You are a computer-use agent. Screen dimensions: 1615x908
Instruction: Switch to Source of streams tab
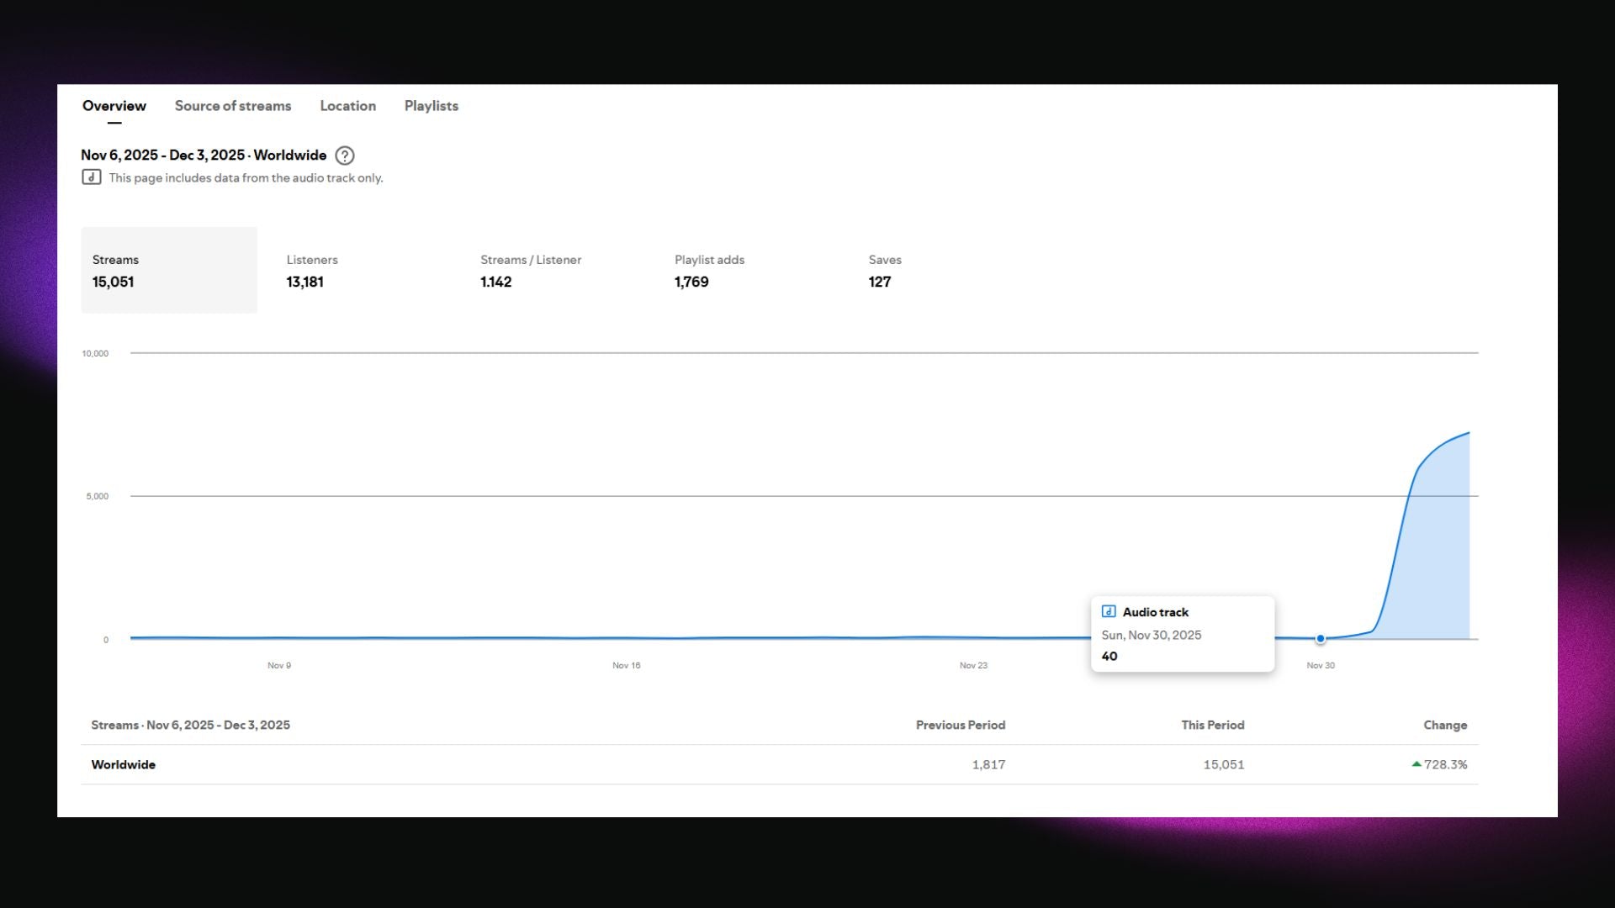point(233,106)
